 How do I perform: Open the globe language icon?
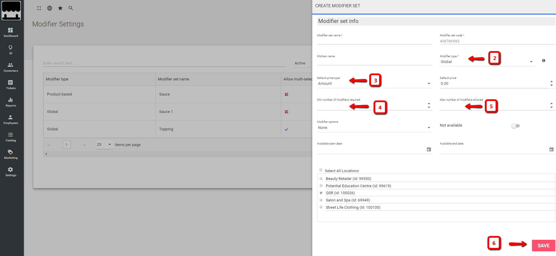pos(50,8)
